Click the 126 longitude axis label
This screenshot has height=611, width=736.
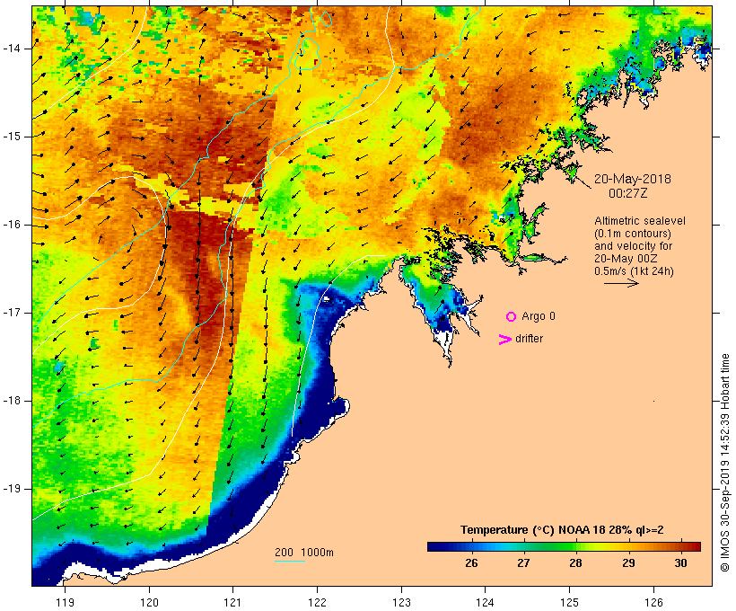653,603
